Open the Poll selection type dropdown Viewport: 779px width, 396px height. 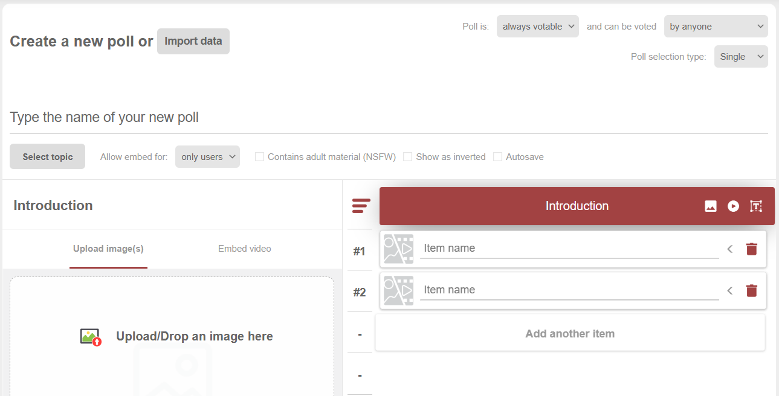coord(741,57)
